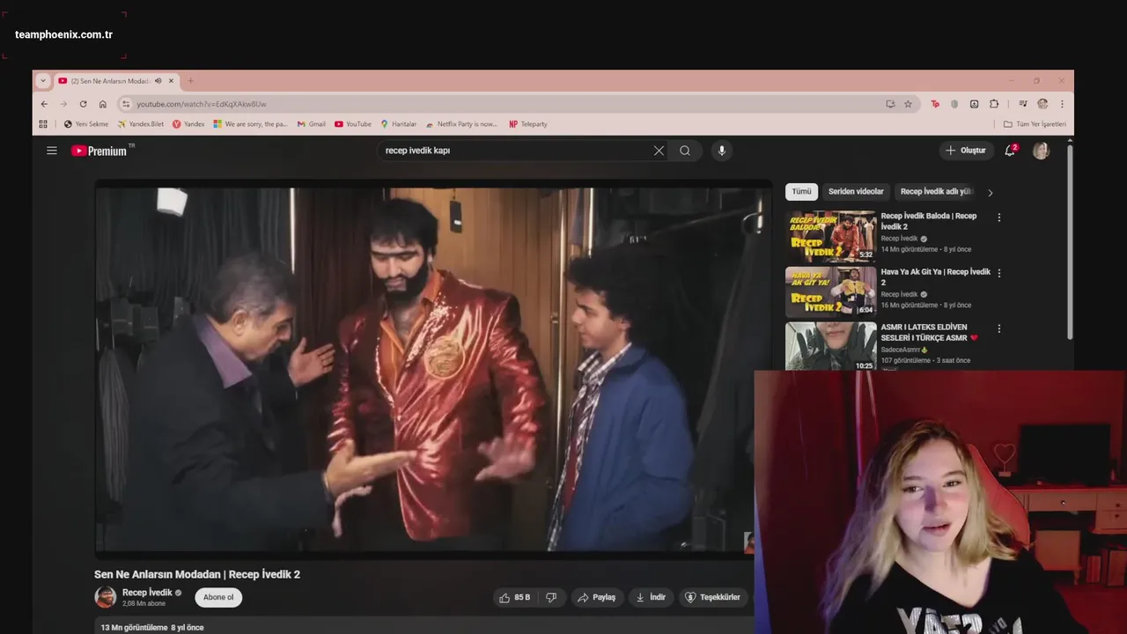Show more filter chips with right chevron
The width and height of the screenshot is (1127, 634).
[x=990, y=192]
